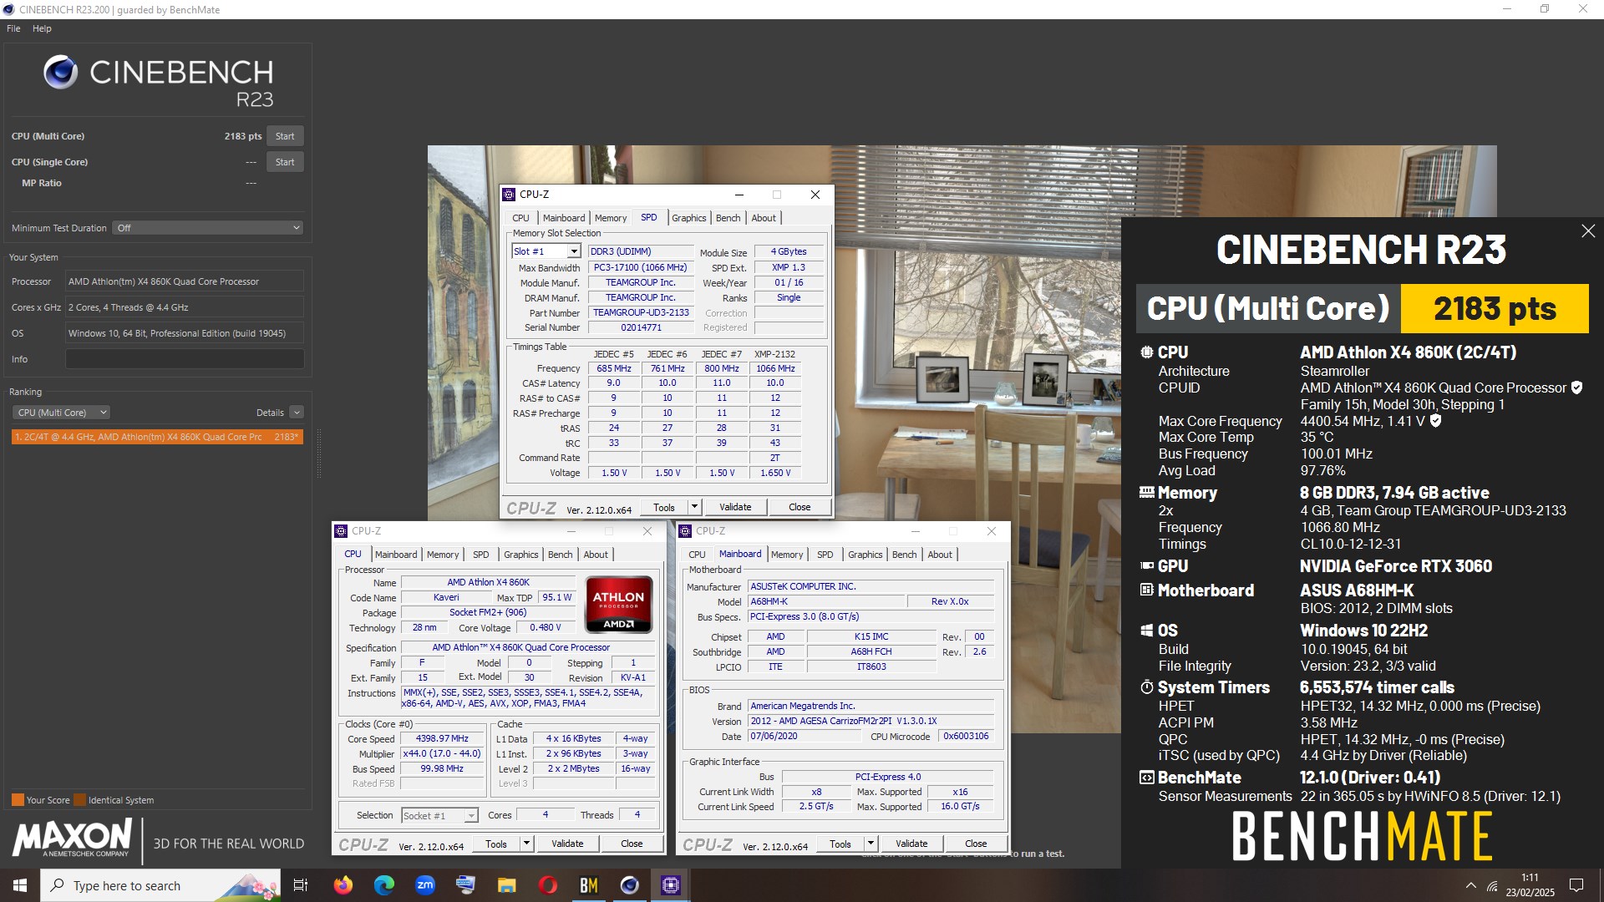The width and height of the screenshot is (1604, 902).
Task: Close the BenchMate result overlay
Action: (x=1588, y=231)
